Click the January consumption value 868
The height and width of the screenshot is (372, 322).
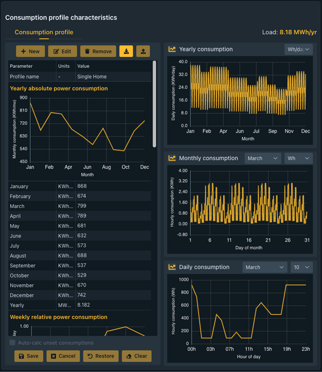(82, 187)
